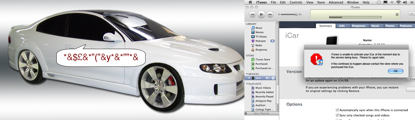This screenshot has width=415, height=120.
Task: Click the Next track fast-forward button
Action: (270, 14)
